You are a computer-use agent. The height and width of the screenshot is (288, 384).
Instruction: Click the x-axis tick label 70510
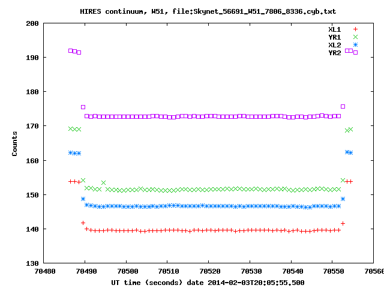point(169,271)
